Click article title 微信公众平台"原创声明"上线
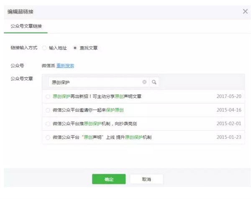The width and height of the screenshot is (251, 199). click(102, 137)
